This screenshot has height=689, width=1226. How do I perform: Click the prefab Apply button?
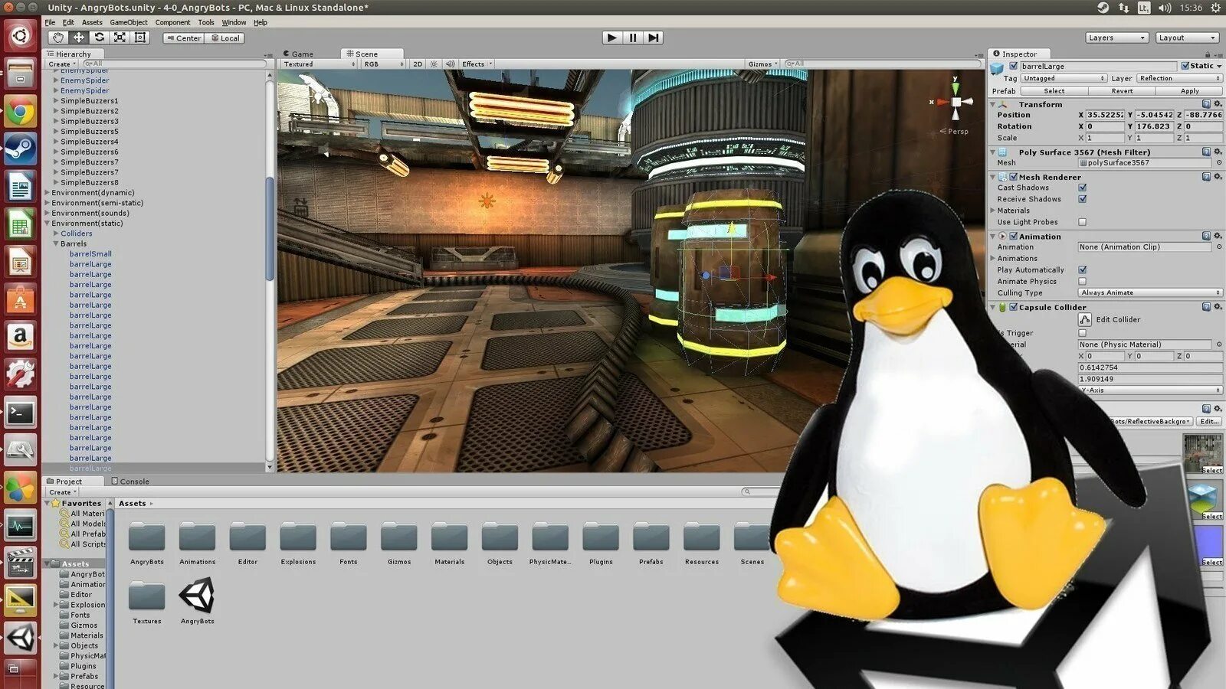[x=1189, y=91]
